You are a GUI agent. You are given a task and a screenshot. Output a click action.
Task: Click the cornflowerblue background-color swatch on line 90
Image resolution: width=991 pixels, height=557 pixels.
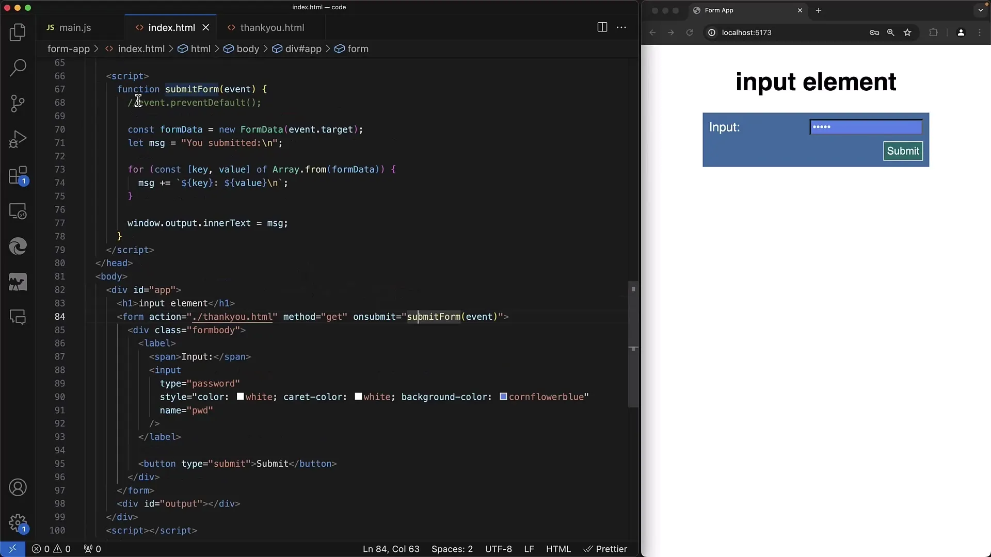pyautogui.click(x=502, y=397)
